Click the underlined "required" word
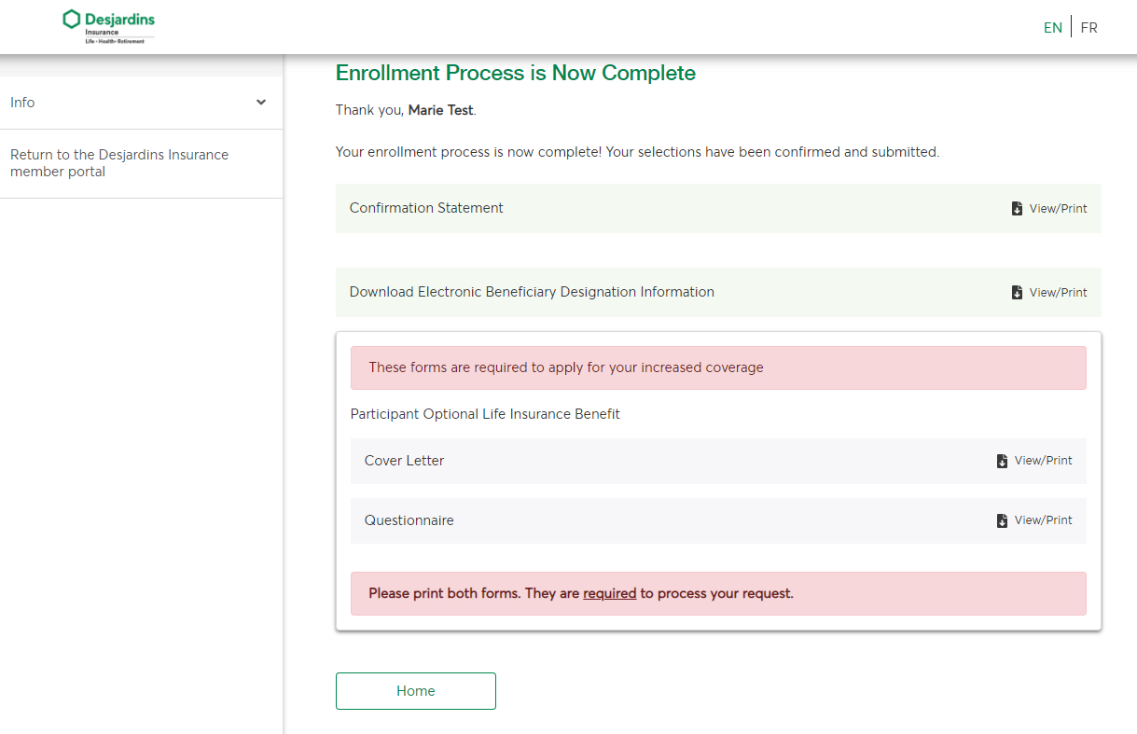Screen dimensions: 1137x734 (609, 593)
